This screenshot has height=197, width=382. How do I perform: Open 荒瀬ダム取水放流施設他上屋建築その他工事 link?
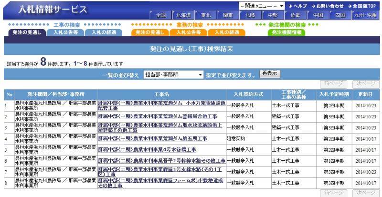coord(160,128)
